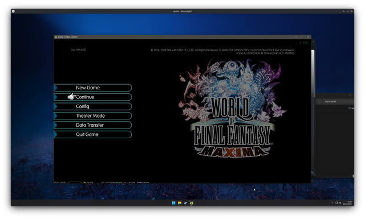Click the Search field in background window

click(x=339, y=101)
